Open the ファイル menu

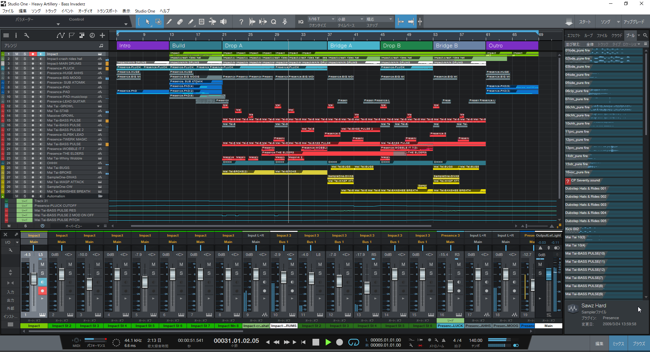pyautogui.click(x=8, y=11)
